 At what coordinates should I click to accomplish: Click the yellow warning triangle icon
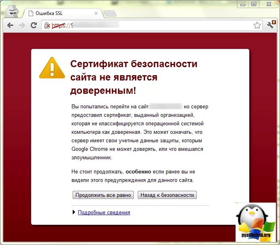tap(52, 68)
